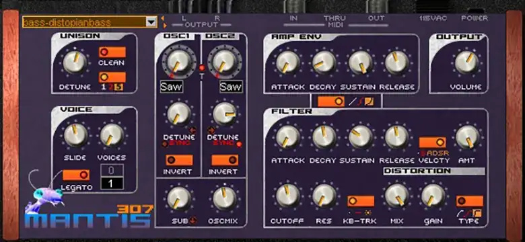Toggle the Distortion Type switch
This screenshot has height=242, width=525.
[469, 201]
